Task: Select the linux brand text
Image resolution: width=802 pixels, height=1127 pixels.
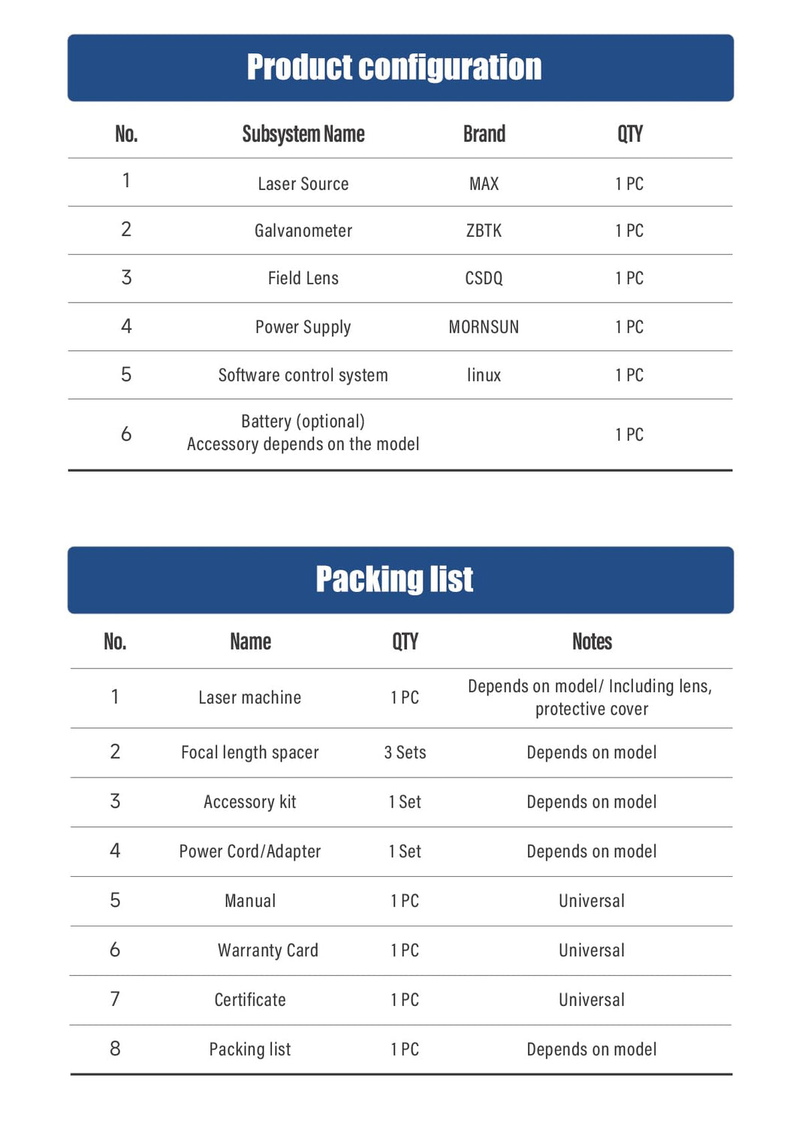Action: pos(484,375)
